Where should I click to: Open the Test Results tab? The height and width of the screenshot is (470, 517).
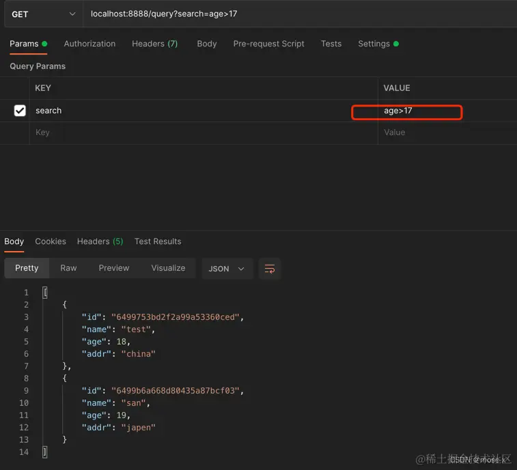tap(158, 241)
